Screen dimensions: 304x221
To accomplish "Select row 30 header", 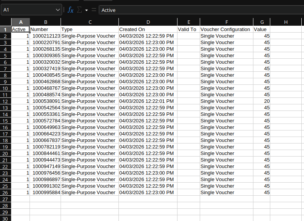I will point(5,218).
